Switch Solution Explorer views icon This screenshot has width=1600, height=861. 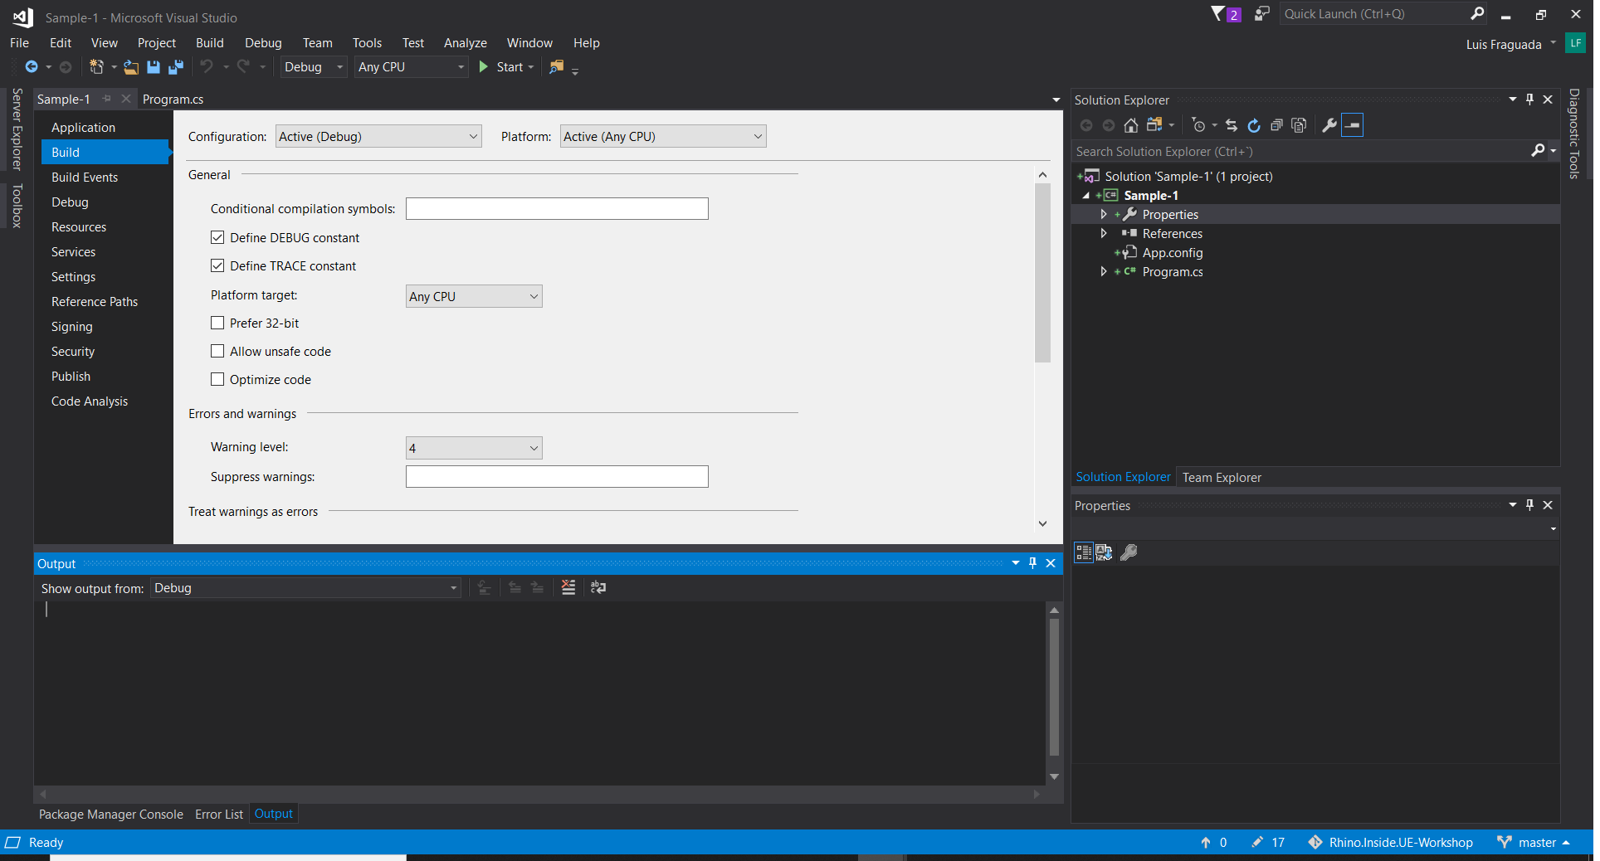click(1154, 125)
